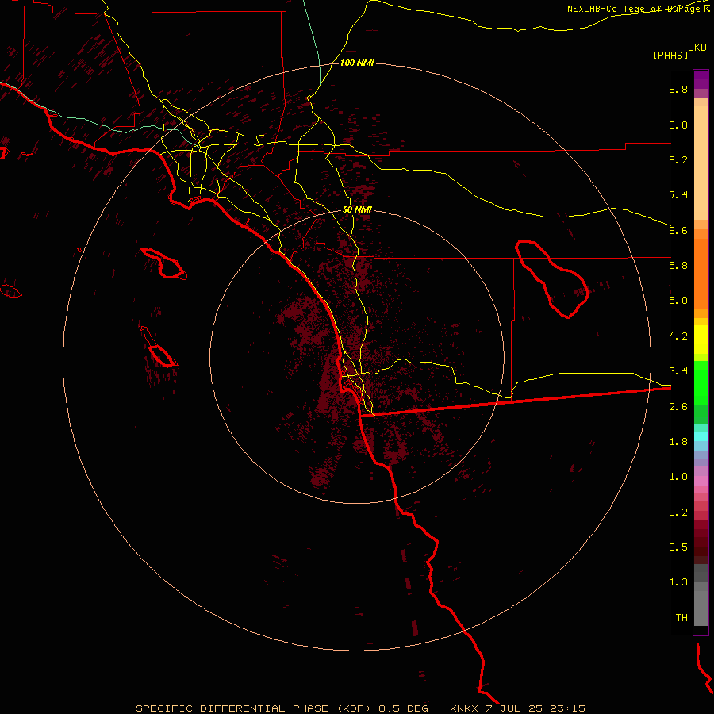Click the SPECIFIC DIFFERENTIAL PHASE (KDP) caption text
The width and height of the screenshot is (714, 714).
coord(252,708)
